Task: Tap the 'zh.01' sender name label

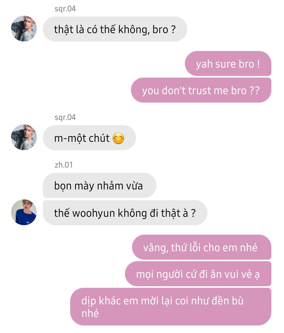Action: click(64, 165)
